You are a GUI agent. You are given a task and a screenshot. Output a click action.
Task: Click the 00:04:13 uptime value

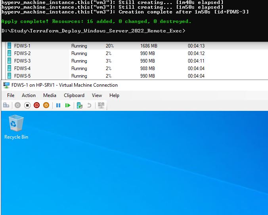coord(196,46)
